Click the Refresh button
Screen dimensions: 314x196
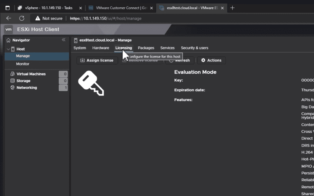click(x=180, y=60)
